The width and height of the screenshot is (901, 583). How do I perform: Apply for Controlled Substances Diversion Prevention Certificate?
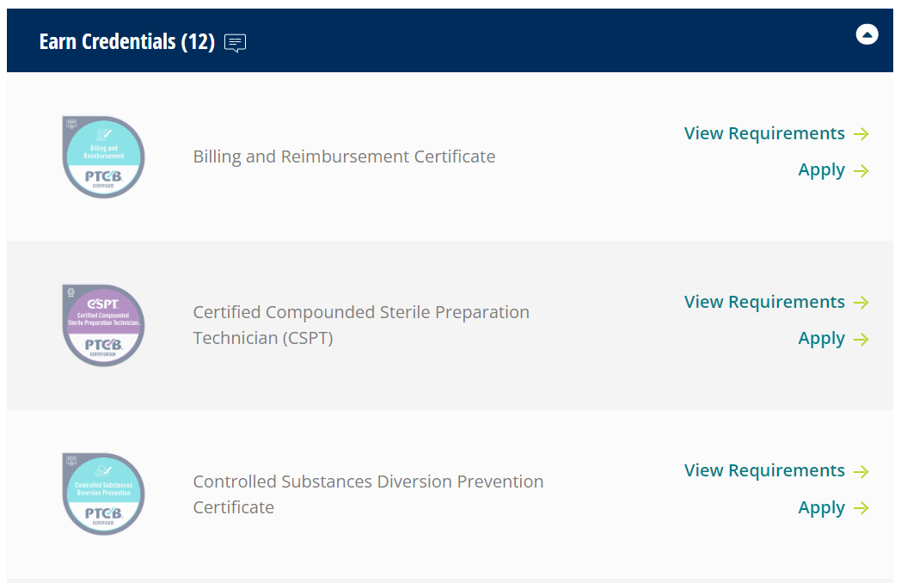pyautogui.click(x=821, y=507)
